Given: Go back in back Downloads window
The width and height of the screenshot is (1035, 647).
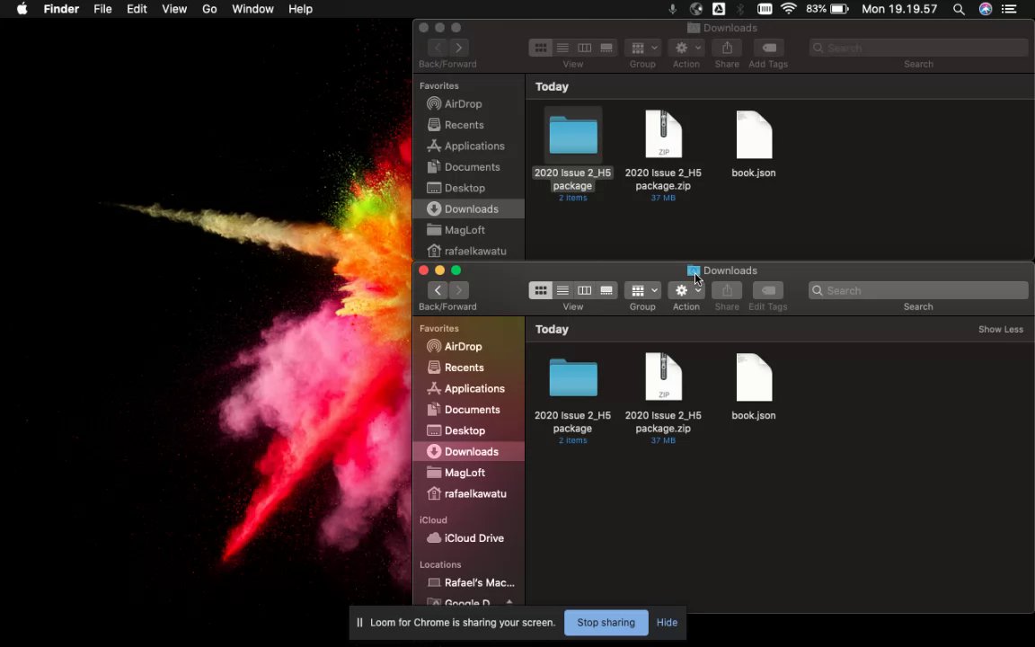Looking at the screenshot, I should [x=437, y=48].
